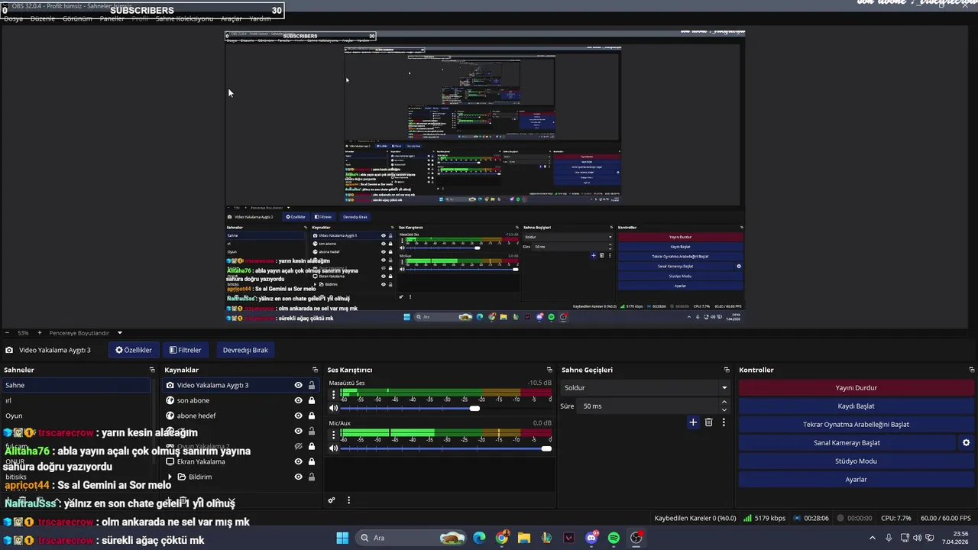This screenshot has width=978, height=550.
Task: Click the Ekran Yakalama monitor icon
Action: [x=170, y=461]
